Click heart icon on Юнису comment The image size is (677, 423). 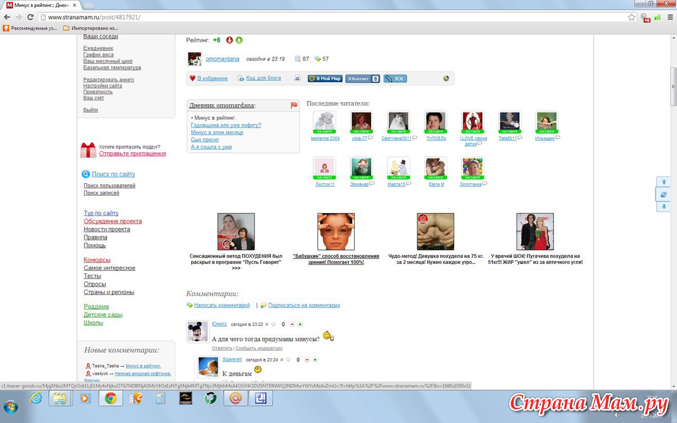(274, 324)
